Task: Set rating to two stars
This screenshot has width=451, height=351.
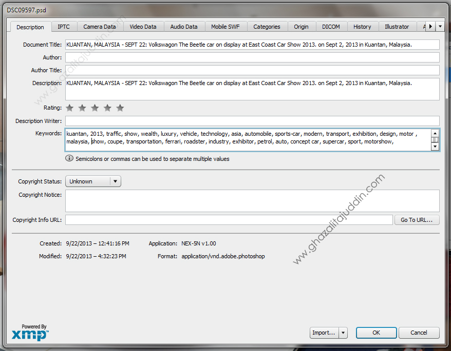Action: pos(82,108)
